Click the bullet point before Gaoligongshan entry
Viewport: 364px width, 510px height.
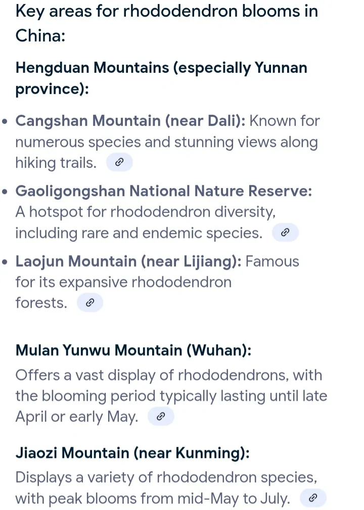(5, 192)
